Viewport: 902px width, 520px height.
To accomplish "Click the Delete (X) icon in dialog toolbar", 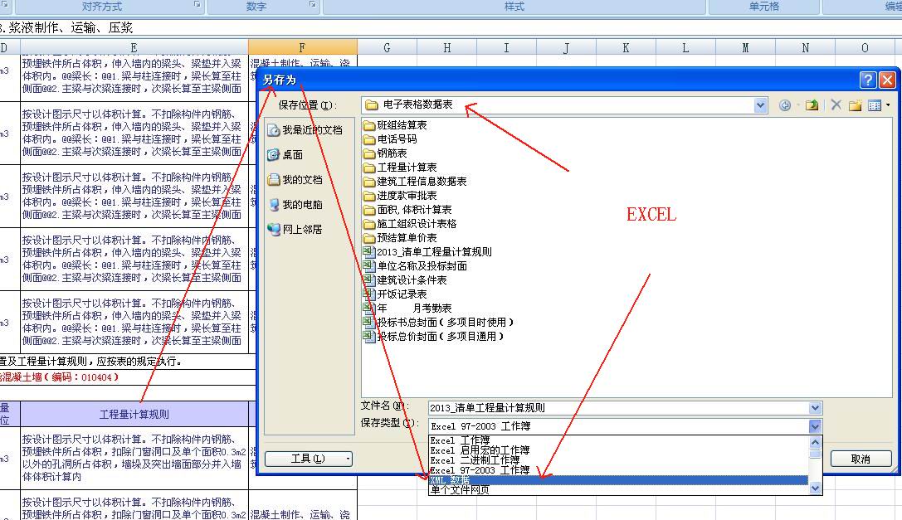I will [x=836, y=104].
